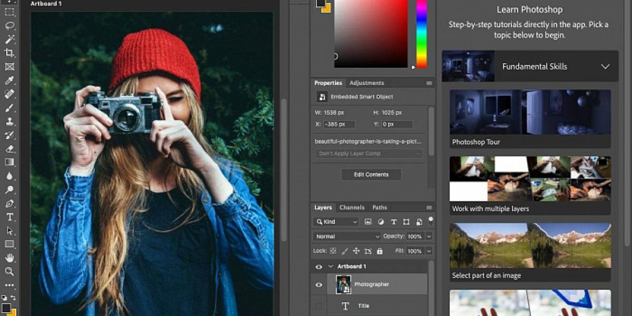The image size is (632, 316).
Task: Select the Rectangle shape tool
Action: point(9,244)
